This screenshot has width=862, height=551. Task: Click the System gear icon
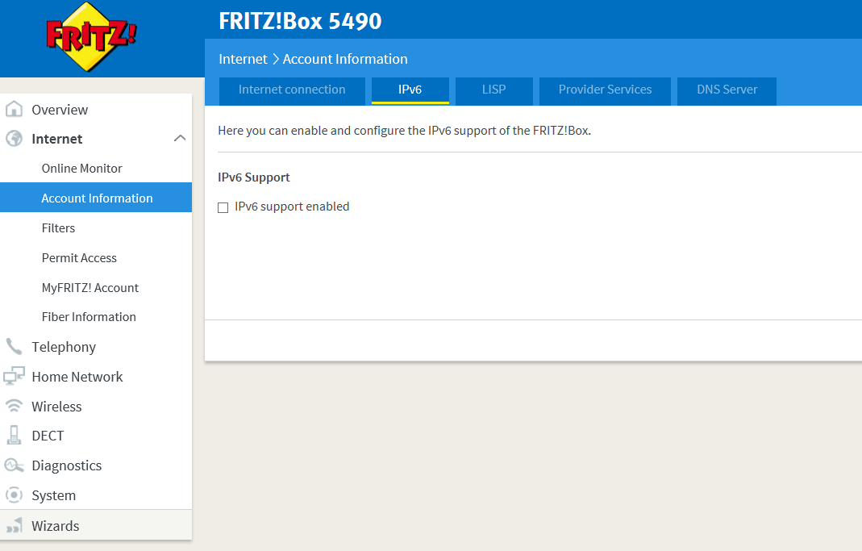[x=14, y=495]
